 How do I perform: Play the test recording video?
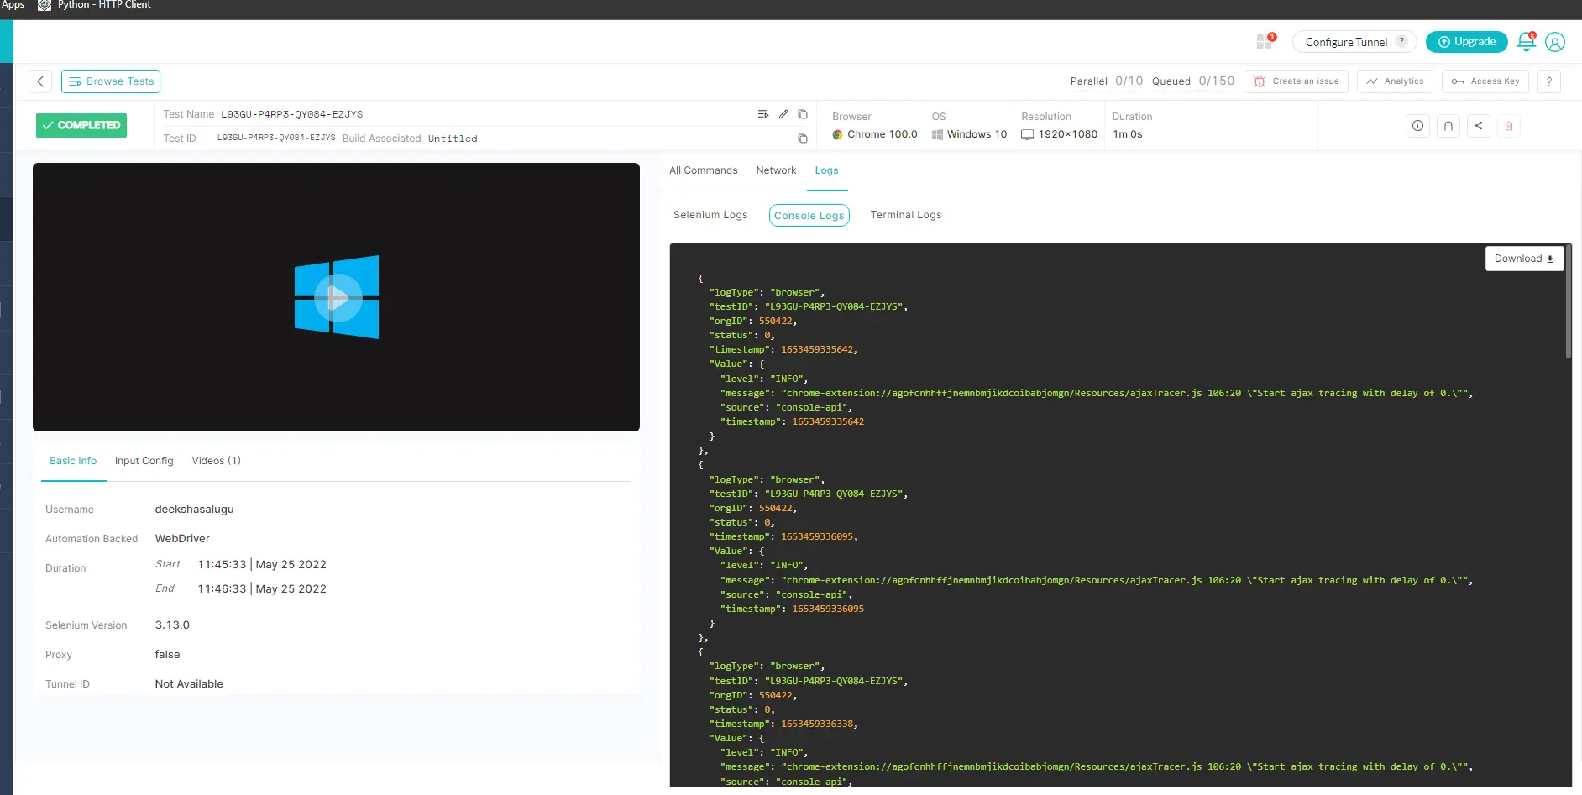[x=337, y=297]
